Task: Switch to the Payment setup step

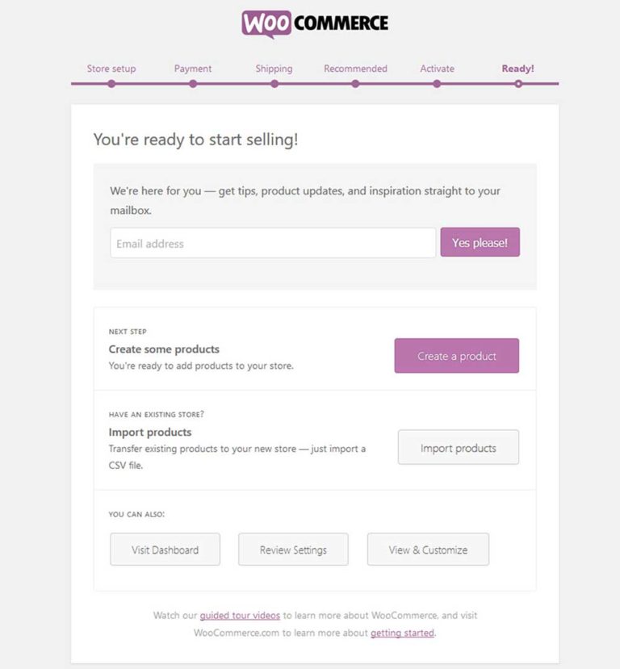Action: coord(192,69)
